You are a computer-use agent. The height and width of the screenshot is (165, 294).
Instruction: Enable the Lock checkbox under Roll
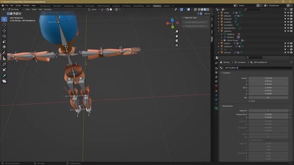click(x=249, y=101)
